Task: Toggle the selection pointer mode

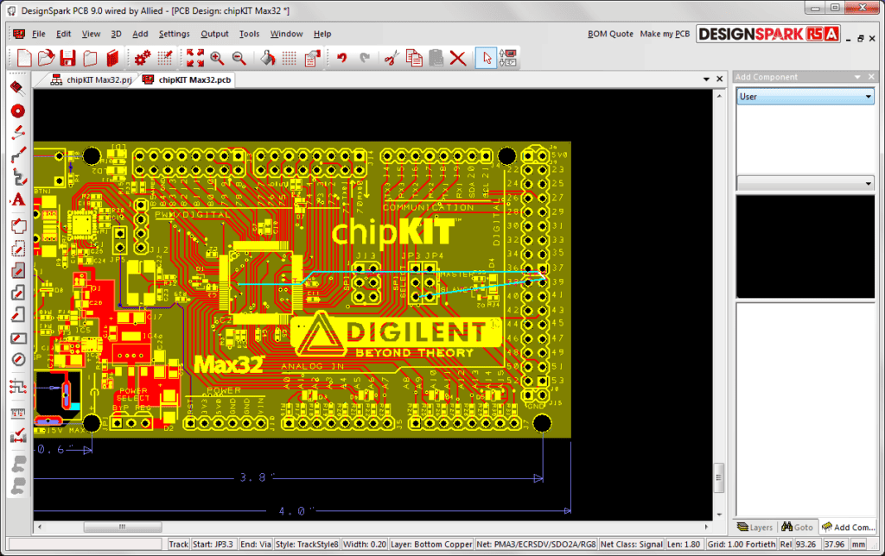Action: pyautogui.click(x=487, y=58)
